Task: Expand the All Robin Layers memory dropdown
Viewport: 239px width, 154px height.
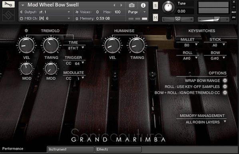Action: (x=205, y=122)
